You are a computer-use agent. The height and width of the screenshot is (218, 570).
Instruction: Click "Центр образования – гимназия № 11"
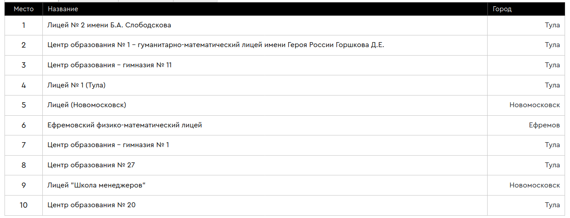109,65
